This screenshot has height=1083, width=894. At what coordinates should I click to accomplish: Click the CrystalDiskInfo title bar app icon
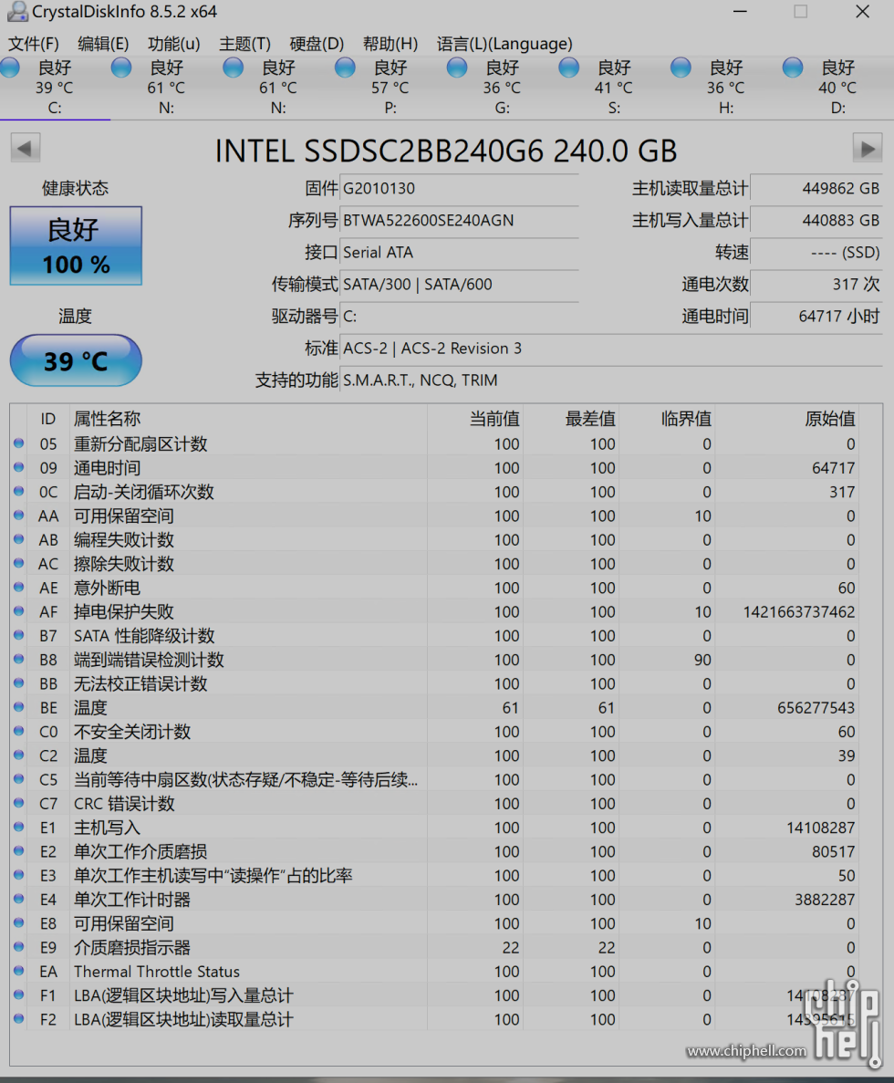click(16, 12)
